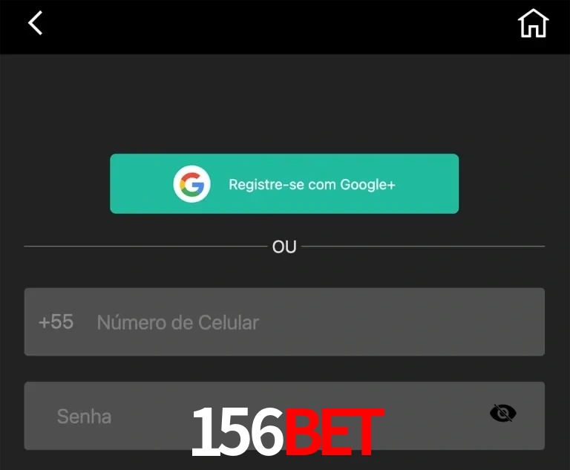Click the divider line left of OU
570x470 pixels.
(145, 247)
